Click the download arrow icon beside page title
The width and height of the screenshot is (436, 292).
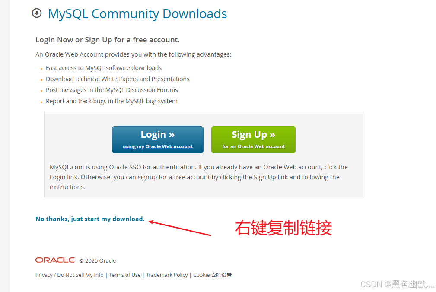tap(37, 13)
